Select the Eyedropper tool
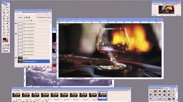The image size is (183, 102). [x=7, y=32]
